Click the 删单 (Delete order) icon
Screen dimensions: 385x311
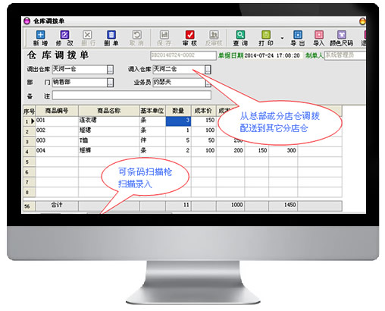coord(111,35)
